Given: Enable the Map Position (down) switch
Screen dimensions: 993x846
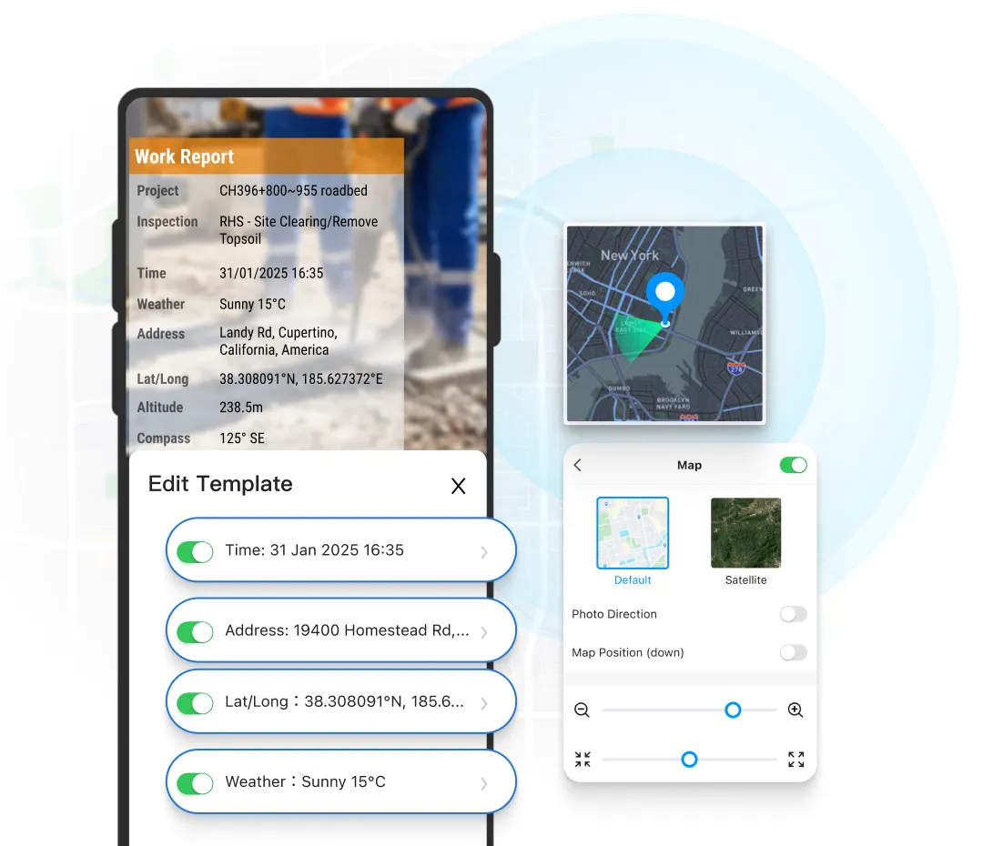Looking at the screenshot, I should (792, 652).
